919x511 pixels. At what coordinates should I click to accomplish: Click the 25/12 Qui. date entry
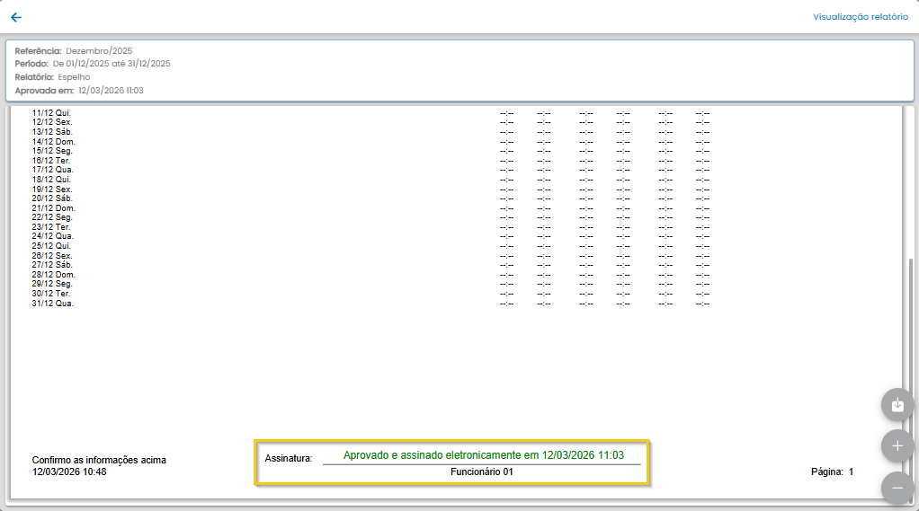pyautogui.click(x=52, y=246)
